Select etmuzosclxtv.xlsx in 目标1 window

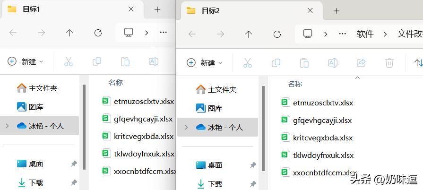138,102
